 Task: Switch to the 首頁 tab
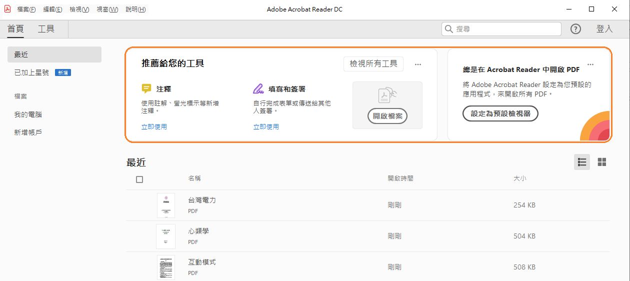pos(15,29)
